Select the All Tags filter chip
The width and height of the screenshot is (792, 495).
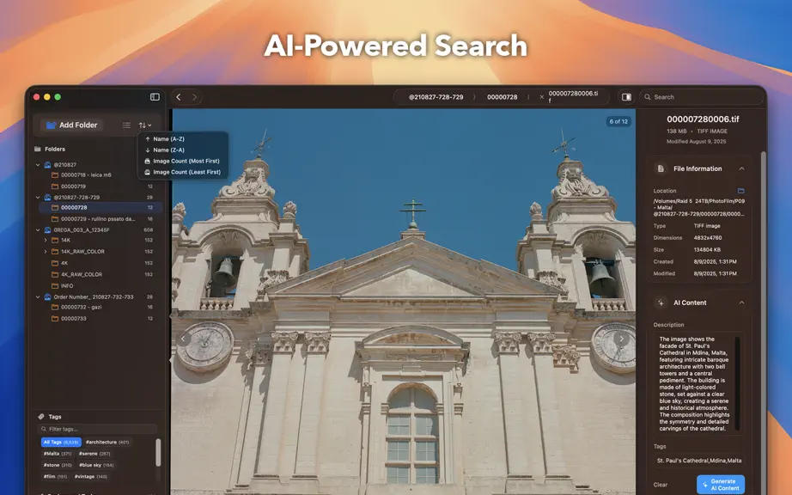[x=61, y=442]
